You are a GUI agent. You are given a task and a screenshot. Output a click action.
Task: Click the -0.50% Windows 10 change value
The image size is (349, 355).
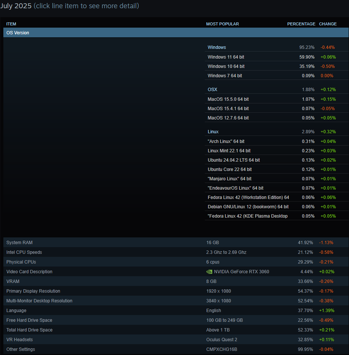tap(327, 66)
